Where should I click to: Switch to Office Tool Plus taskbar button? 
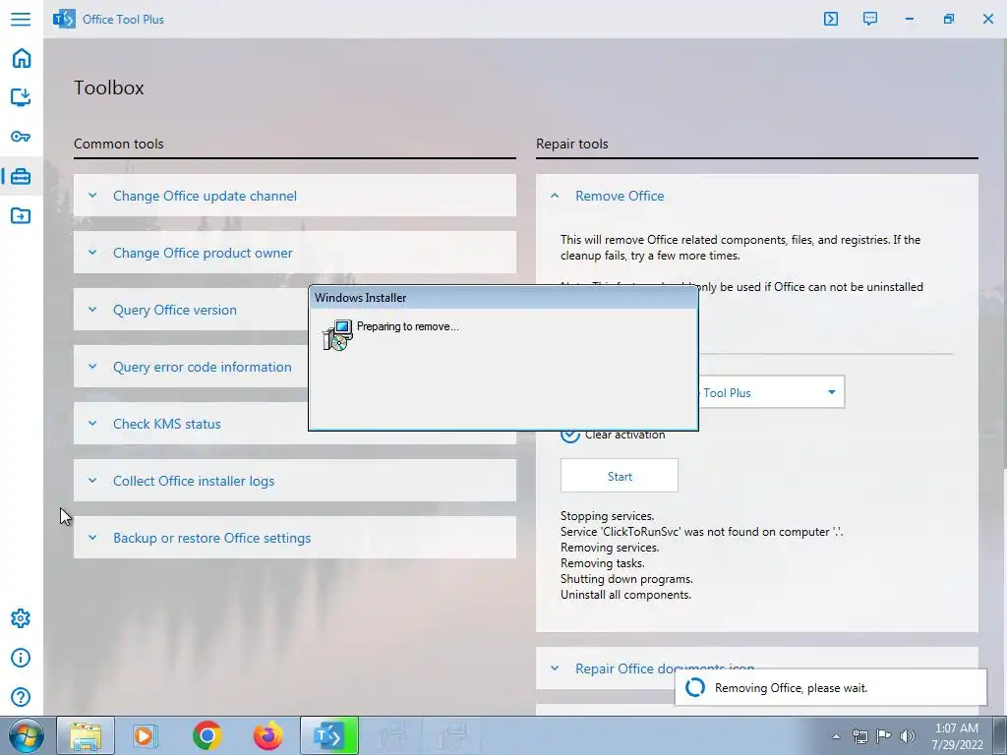329,735
